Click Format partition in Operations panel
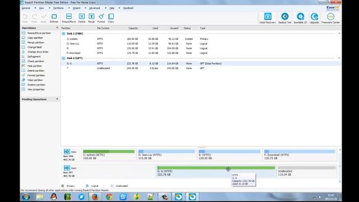Screen dimensions: 359x202 36,75
